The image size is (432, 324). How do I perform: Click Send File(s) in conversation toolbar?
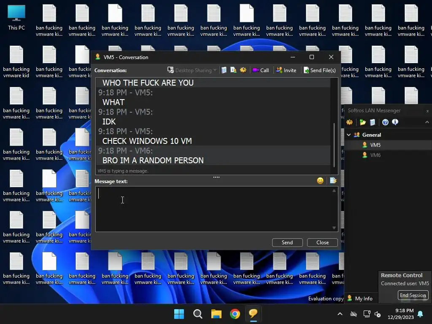tap(320, 70)
